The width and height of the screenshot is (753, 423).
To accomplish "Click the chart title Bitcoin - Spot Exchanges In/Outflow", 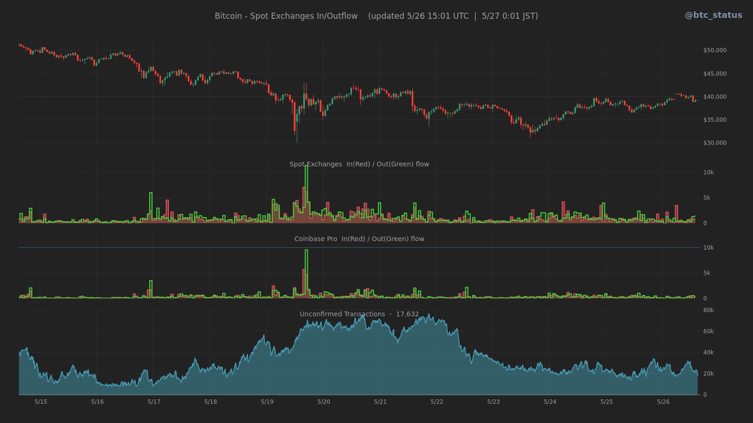I will tap(286, 16).
